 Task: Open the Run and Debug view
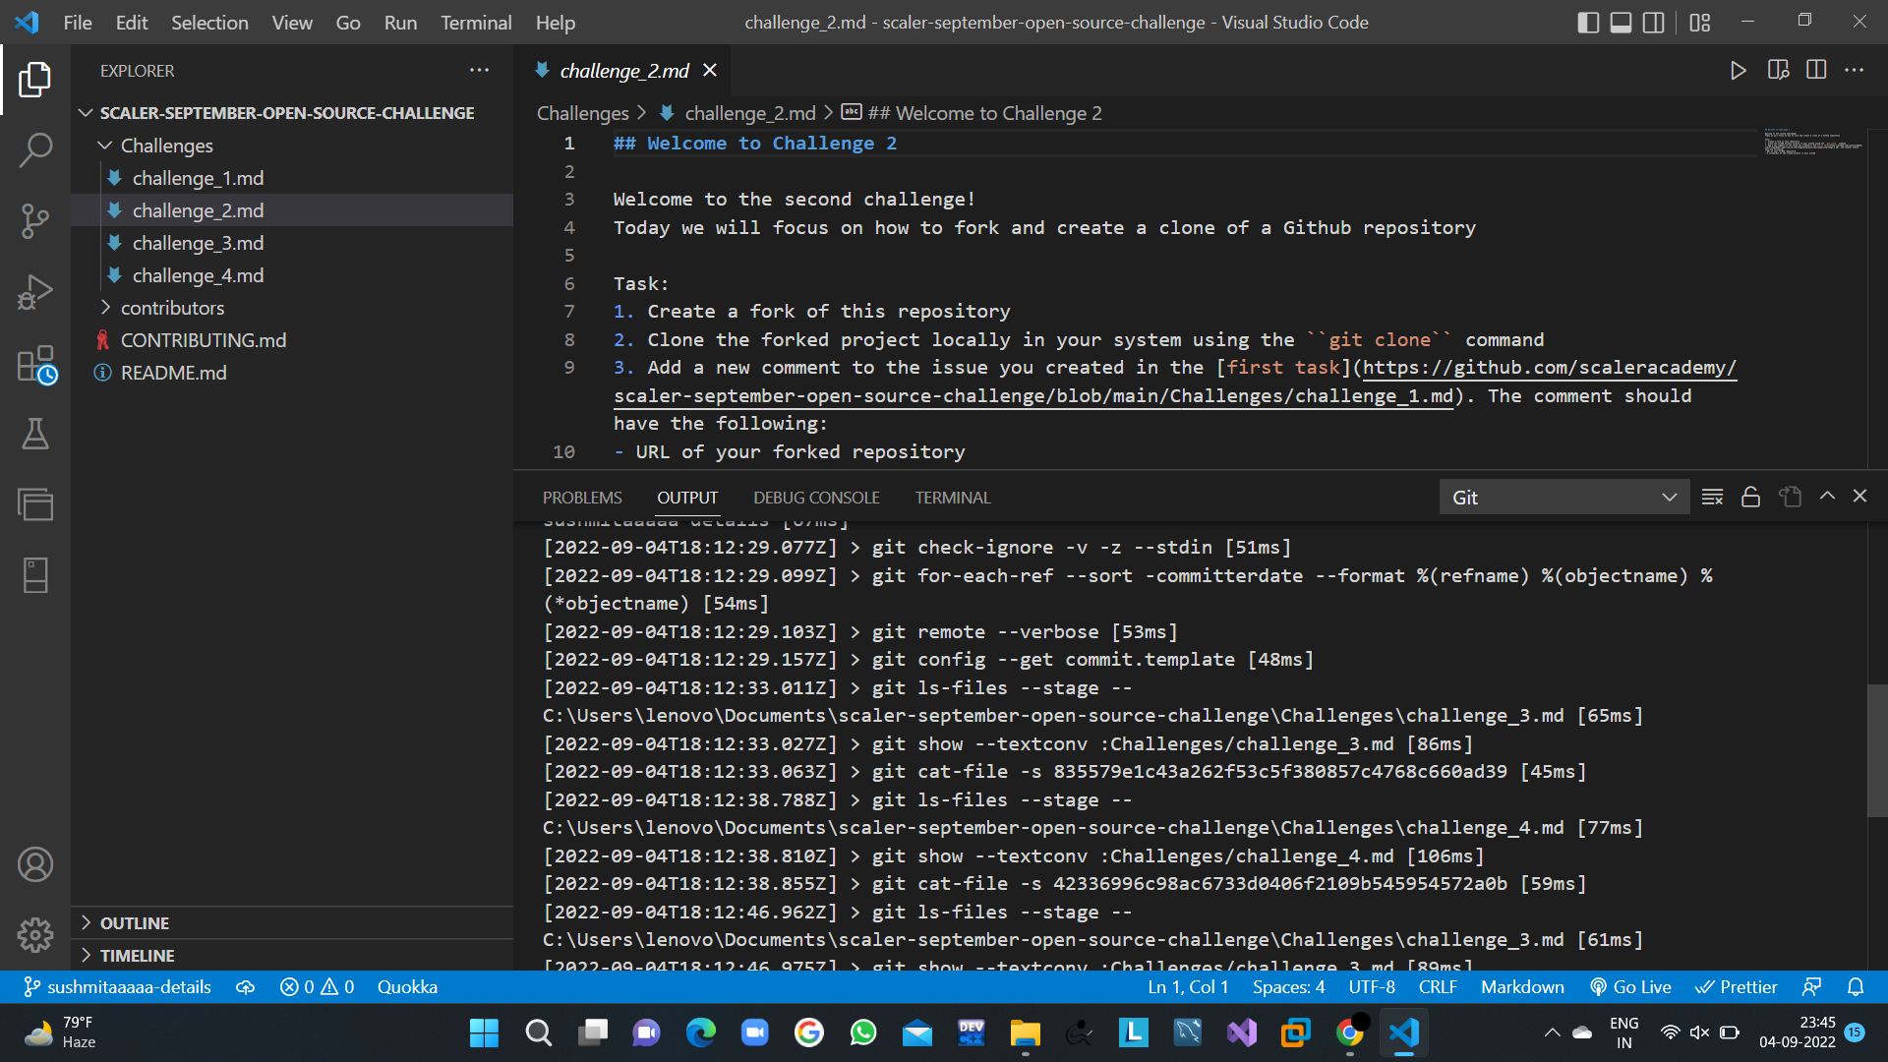[36, 291]
